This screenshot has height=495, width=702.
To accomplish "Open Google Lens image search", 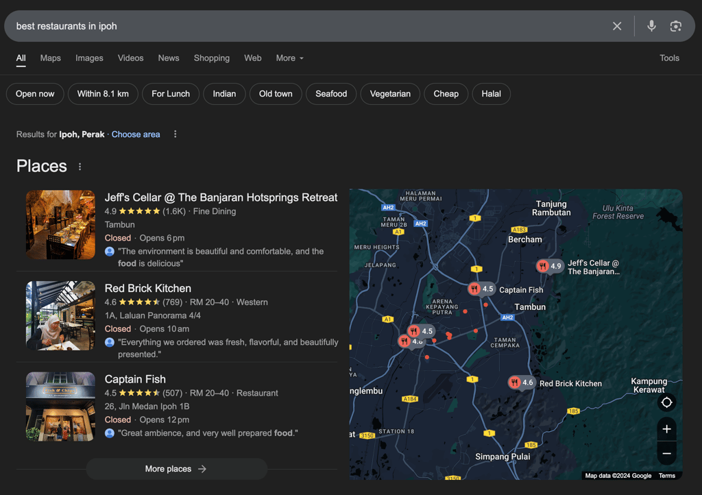I will tap(676, 26).
